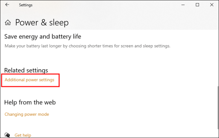Open Settings home via the house icon
This screenshot has height=138, width=219.
tap(8, 23)
